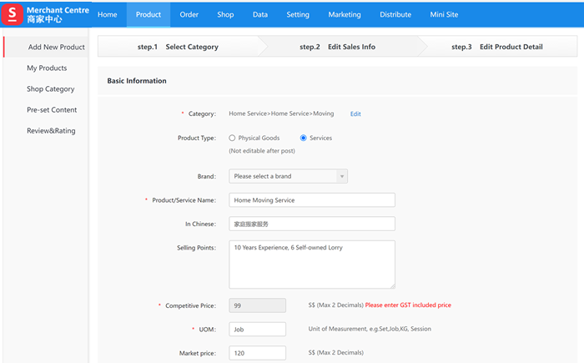This screenshot has width=584, height=363.
Task: Click step.1 Select Category step
Action: point(178,47)
